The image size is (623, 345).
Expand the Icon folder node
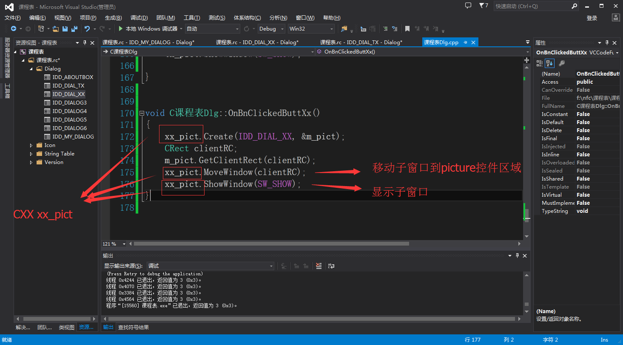31,145
